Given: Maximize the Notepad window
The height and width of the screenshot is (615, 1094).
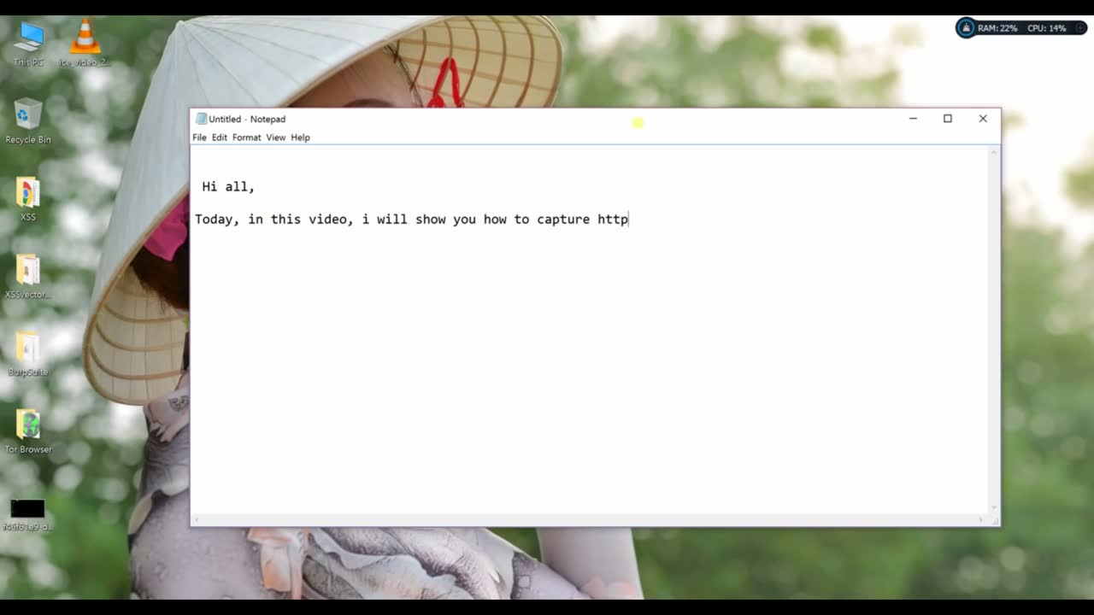Looking at the screenshot, I should tap(948, 119).
